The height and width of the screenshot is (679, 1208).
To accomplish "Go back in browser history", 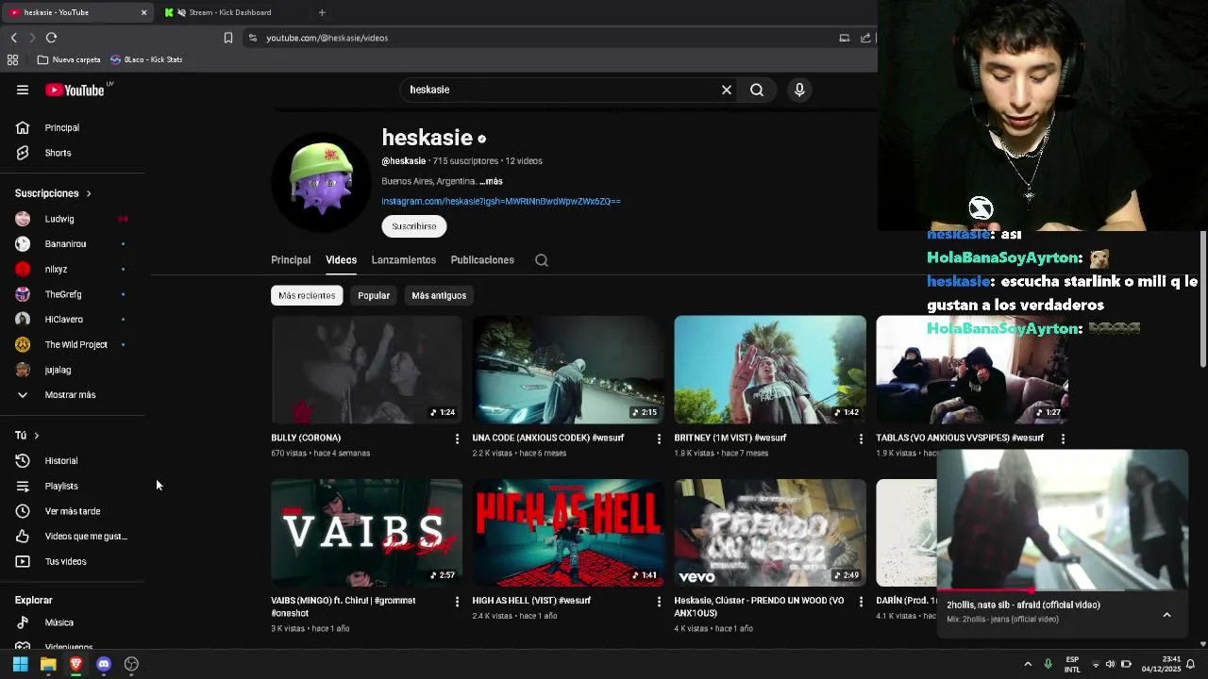I will (x=13, y=38).
